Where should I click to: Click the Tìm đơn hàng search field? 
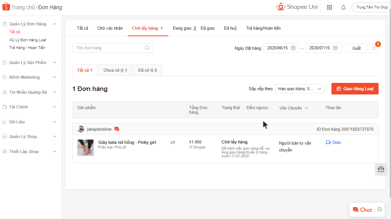click(108, 48)
